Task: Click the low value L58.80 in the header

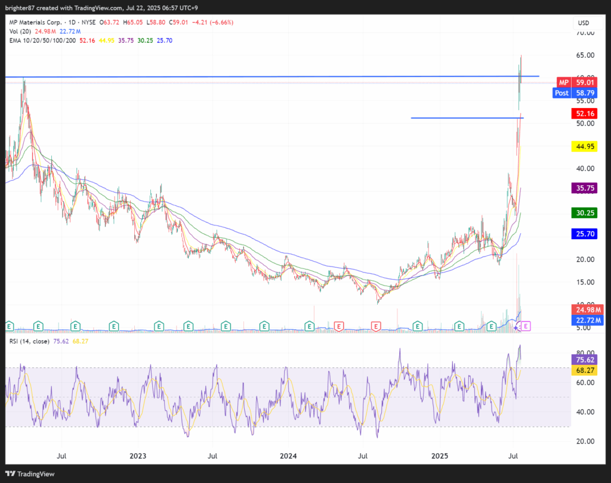Action: (x=156, y=22)
